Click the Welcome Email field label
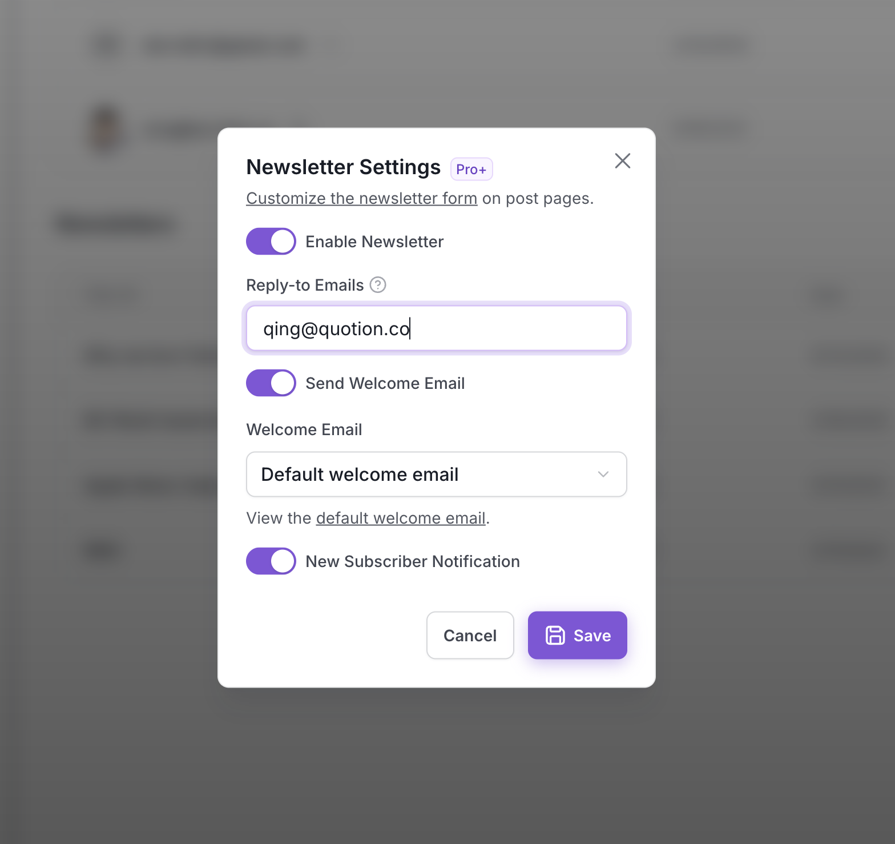Viewport: 895px width, 844px height. pos(304,429)
